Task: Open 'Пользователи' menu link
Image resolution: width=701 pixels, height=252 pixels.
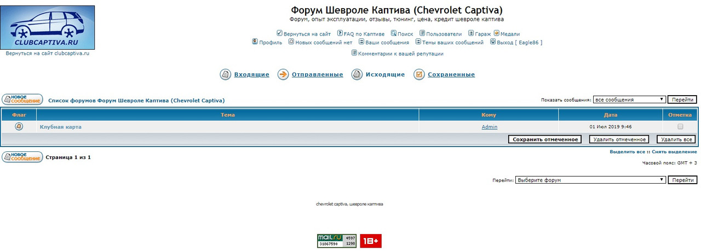Action: point(444,34)
